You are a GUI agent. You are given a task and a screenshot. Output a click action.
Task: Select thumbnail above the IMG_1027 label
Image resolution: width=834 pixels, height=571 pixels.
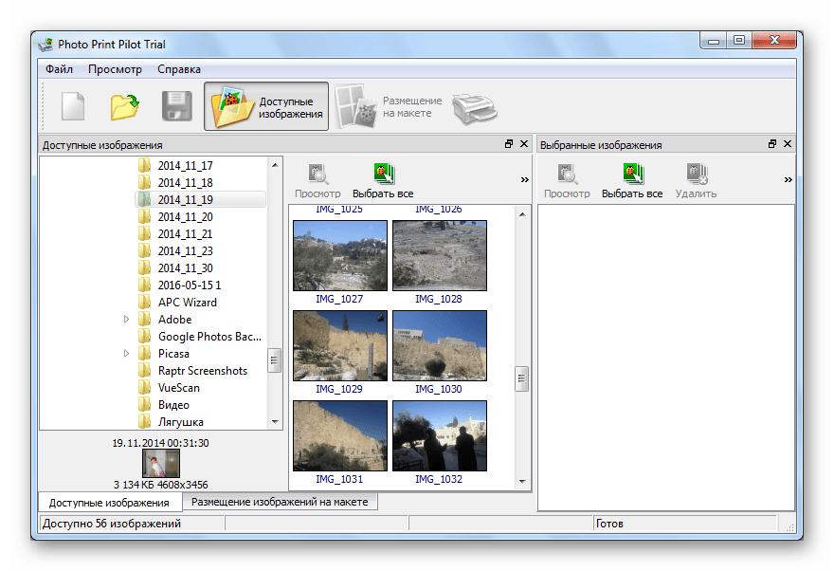point(340,255)
